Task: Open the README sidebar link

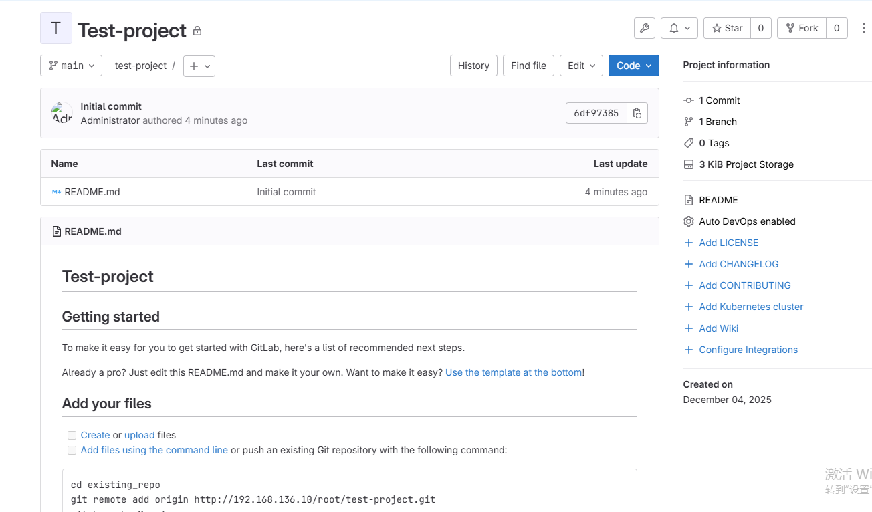Action: point(718,200)
